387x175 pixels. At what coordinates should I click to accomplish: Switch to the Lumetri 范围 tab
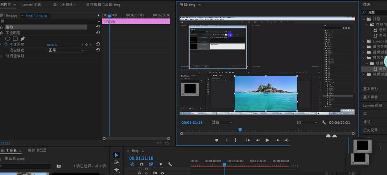click(x=32, y=5)
